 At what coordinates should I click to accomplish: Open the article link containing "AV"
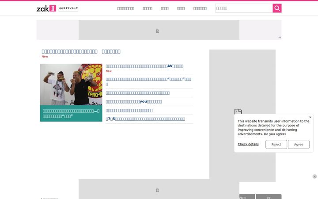coord(144,66)
